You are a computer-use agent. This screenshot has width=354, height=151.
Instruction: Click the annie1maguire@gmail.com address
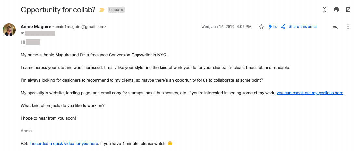pos(79,27)
